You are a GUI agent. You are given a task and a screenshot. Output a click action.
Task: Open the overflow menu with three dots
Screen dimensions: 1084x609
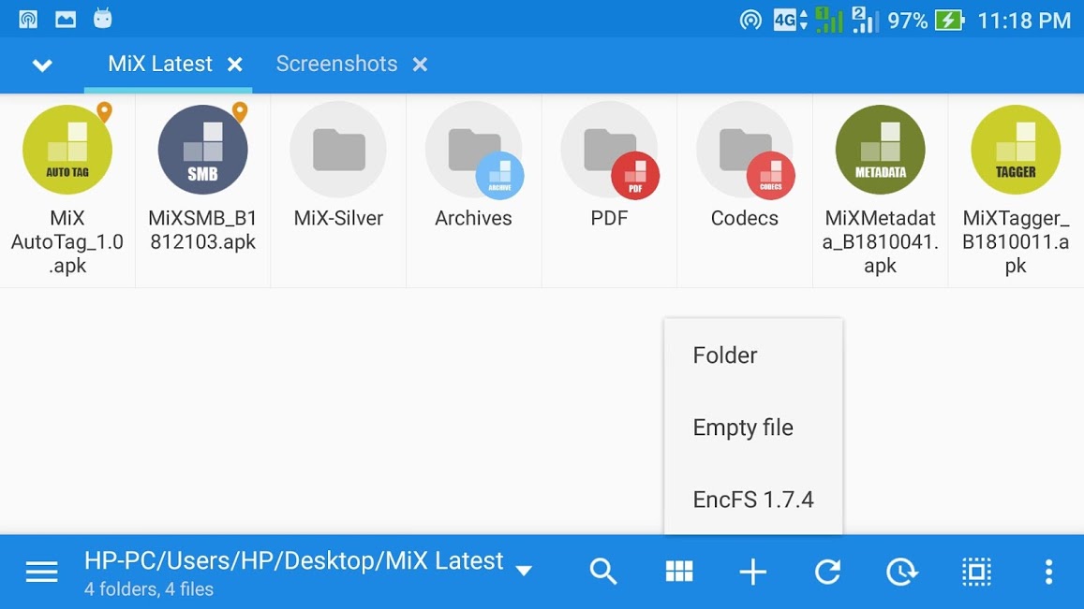1047,571
